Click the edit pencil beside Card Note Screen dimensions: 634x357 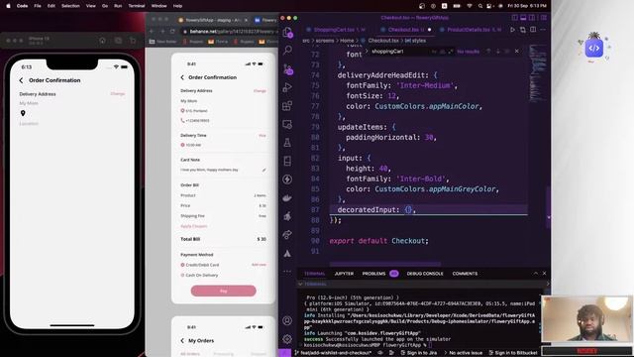[264, 170]
